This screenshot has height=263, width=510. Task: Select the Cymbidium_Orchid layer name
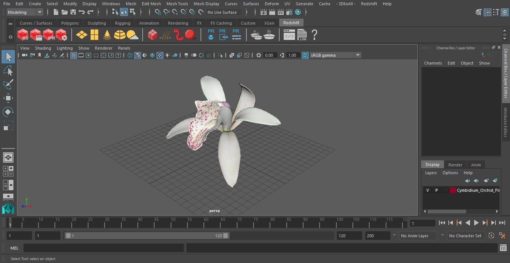click(478, 190)
